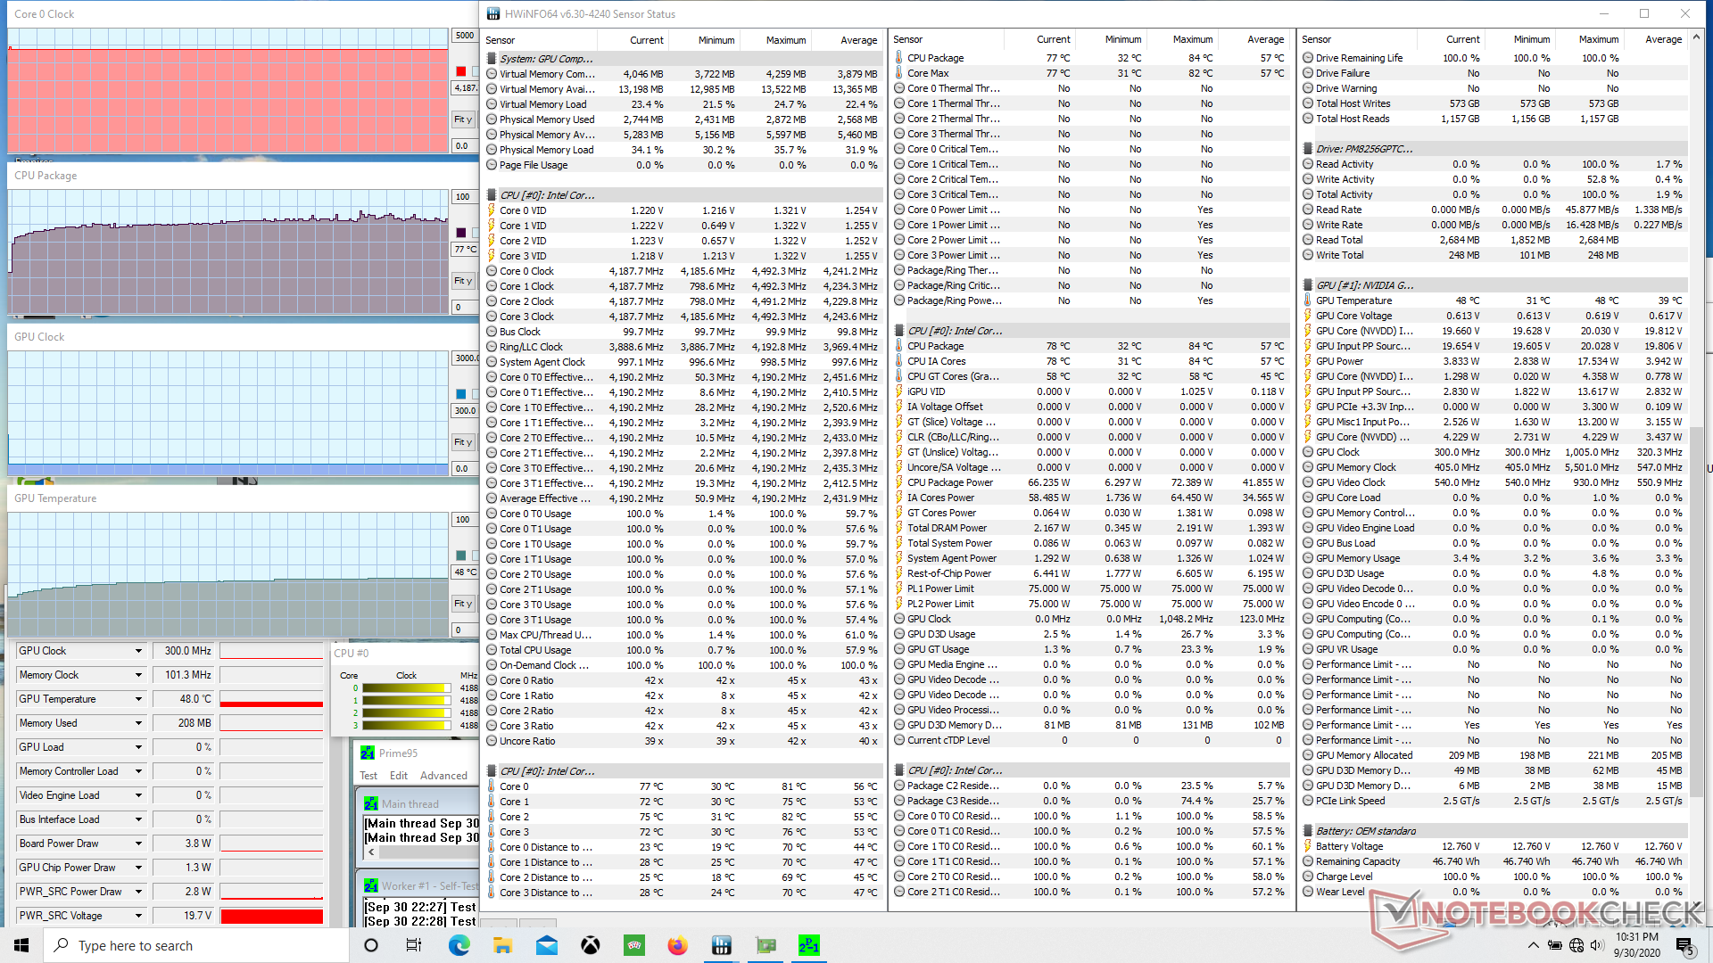
Task: Click the Core 0 VID voltage icon
Action: [492, 210]
